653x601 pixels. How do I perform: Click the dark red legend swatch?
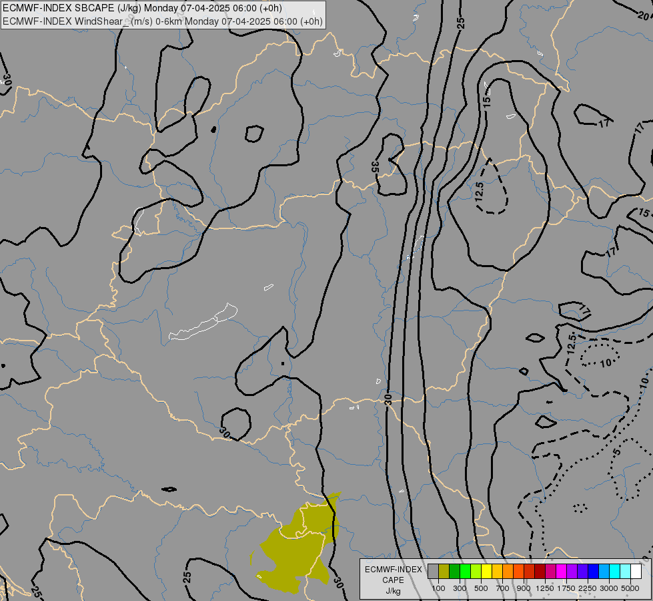tap(540, 571)
